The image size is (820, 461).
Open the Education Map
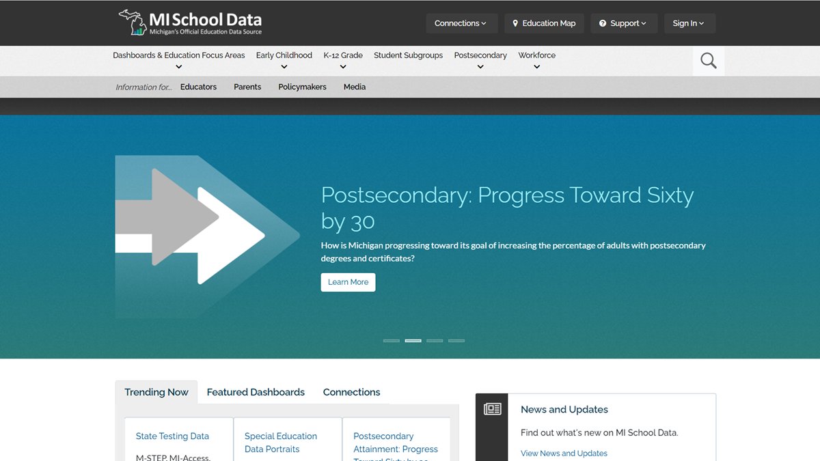point(544,23)
